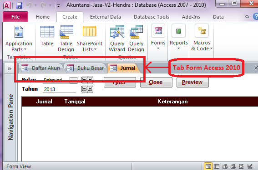Select the Create ribbon tab

click(70, 17)
